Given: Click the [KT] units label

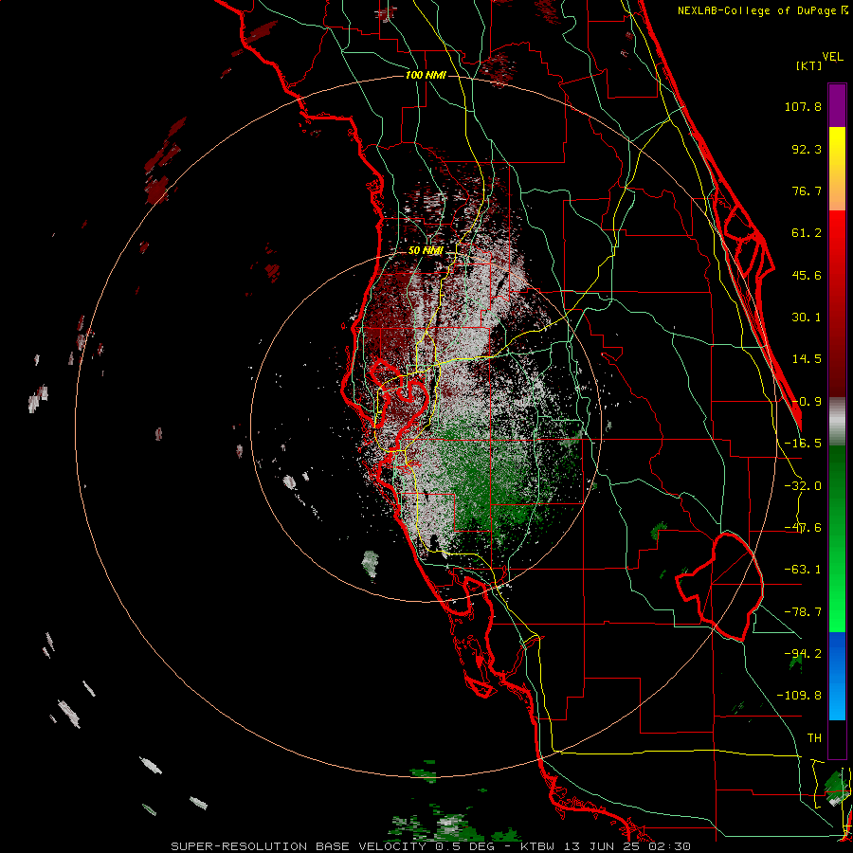Looking at the screenshot, I should click(809, 65).
